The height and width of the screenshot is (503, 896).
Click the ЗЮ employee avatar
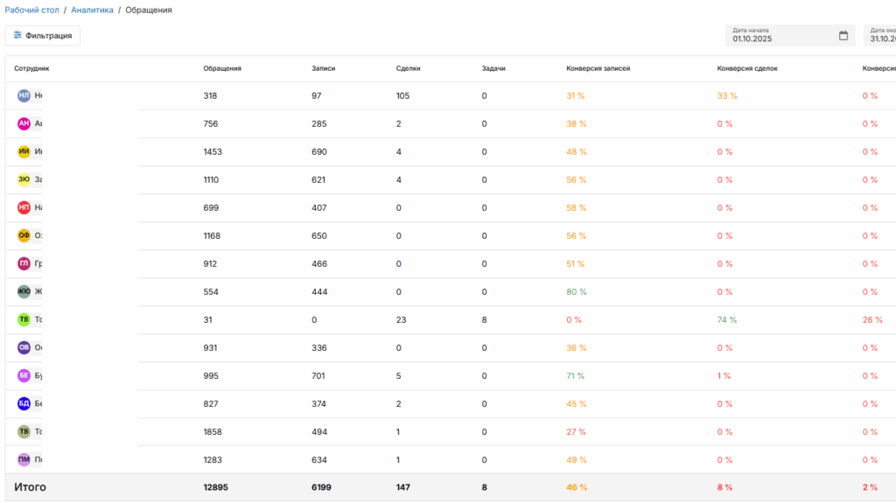pos(24,179)
